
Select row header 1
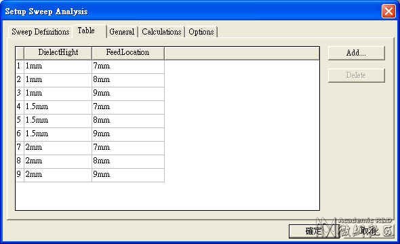coord(20,67)
